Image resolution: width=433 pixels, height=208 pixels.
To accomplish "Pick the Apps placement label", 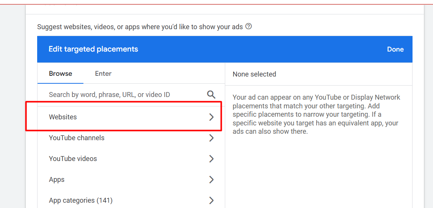I will click(x=57, y=180).
